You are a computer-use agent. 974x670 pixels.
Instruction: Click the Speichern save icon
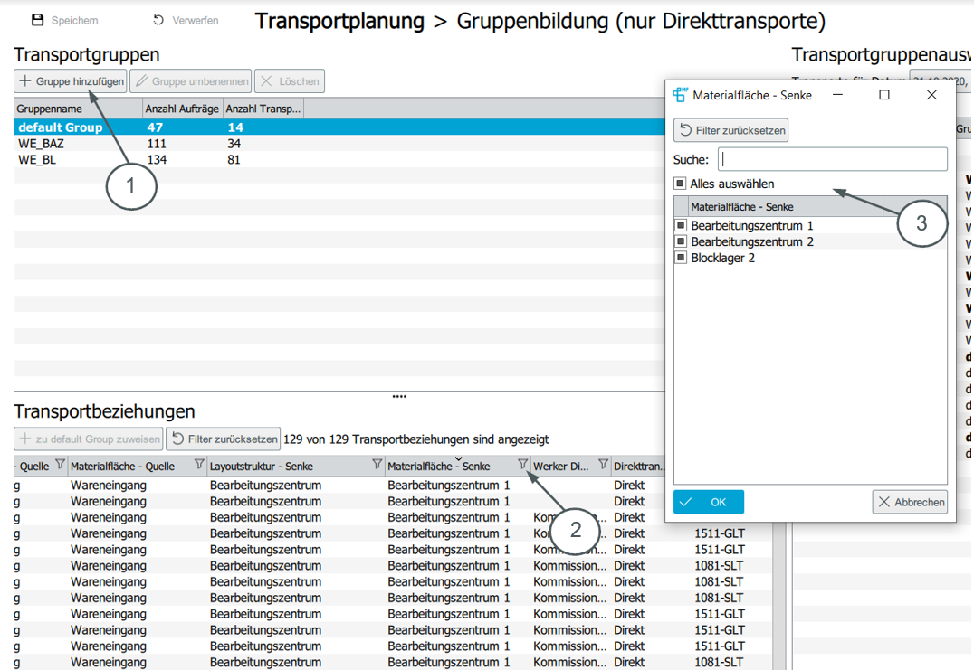point(37,20)
